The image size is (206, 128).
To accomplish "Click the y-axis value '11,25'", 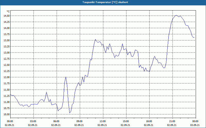I will pos(7,96).
